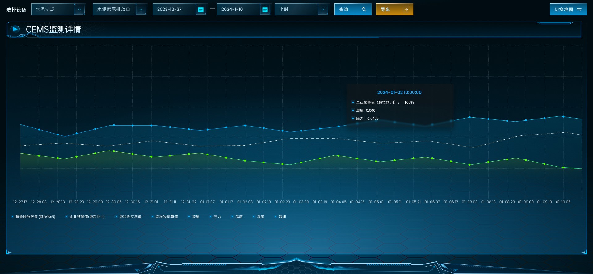
Task: Click the 导出 export button
Action: [394, 10]
